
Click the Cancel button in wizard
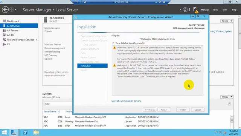point(198,110)
